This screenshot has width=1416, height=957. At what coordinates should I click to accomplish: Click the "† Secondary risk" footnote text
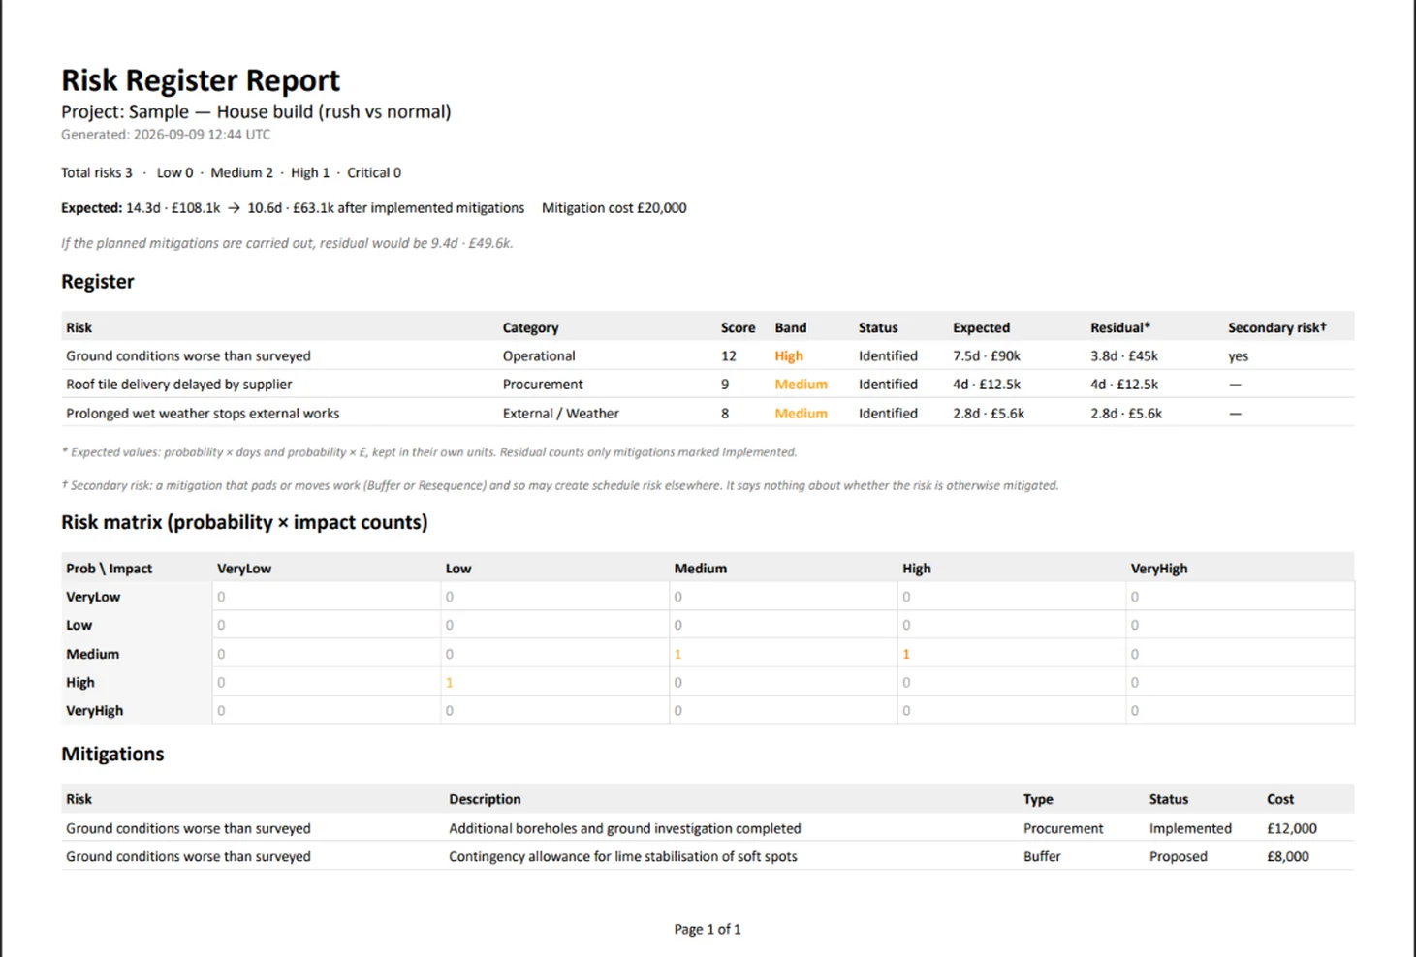click(x=560, y=485)
